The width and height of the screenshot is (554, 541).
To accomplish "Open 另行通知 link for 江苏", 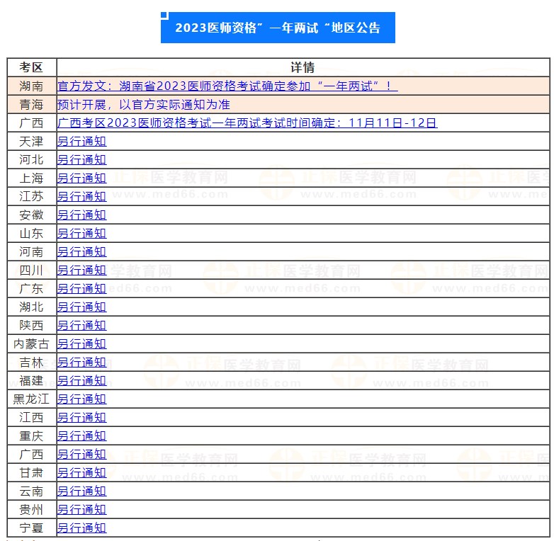I will point(81,197).
